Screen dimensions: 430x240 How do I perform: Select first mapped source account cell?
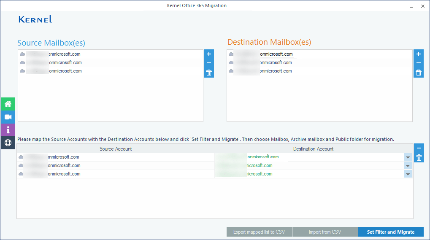(x=116, y=157)
